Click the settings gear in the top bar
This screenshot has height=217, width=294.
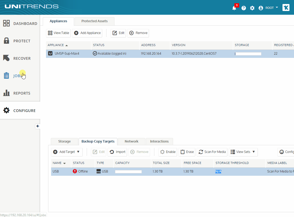pyautogui.click(x=252, y=8)
